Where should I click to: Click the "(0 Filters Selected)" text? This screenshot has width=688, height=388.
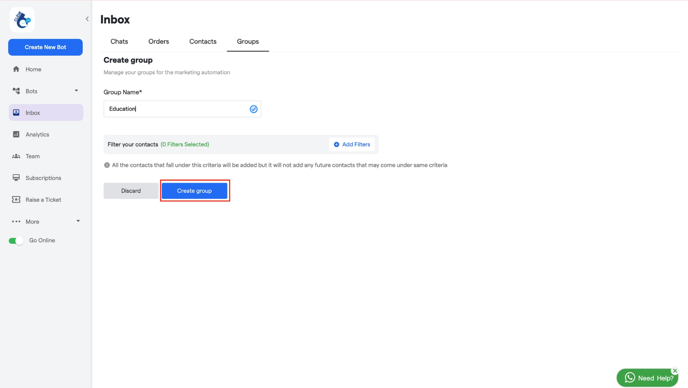[185, 145]
